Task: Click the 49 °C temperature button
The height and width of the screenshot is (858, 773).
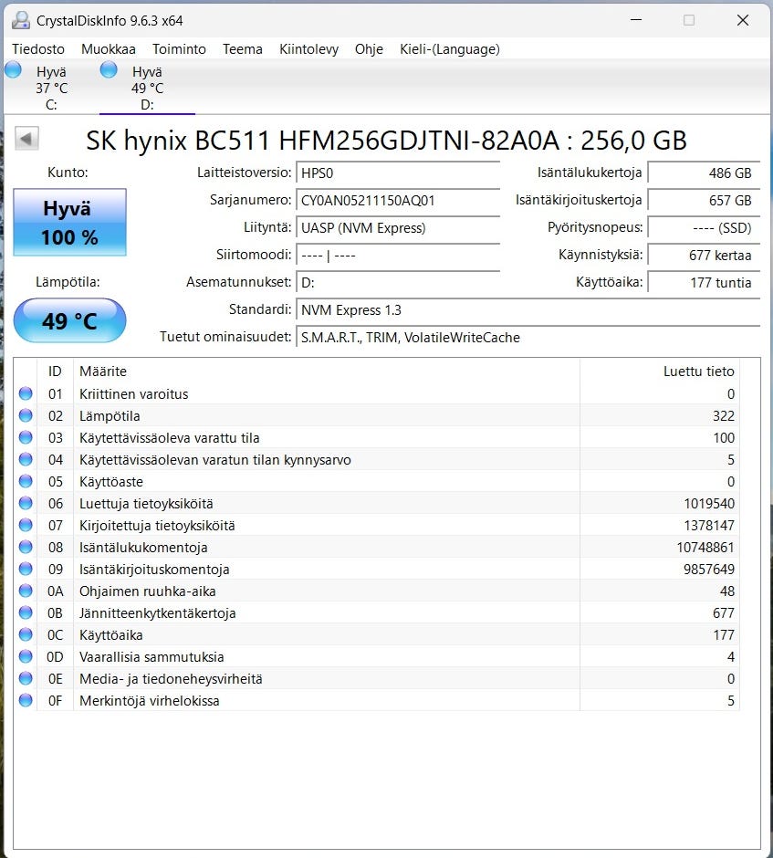Action: pos(69,320)
